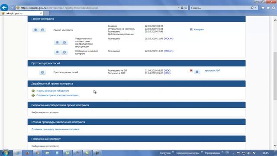The height and width of the screenshot is (156, 277).
Task: Click EN language indicator in taskbar
Action: 227,153
